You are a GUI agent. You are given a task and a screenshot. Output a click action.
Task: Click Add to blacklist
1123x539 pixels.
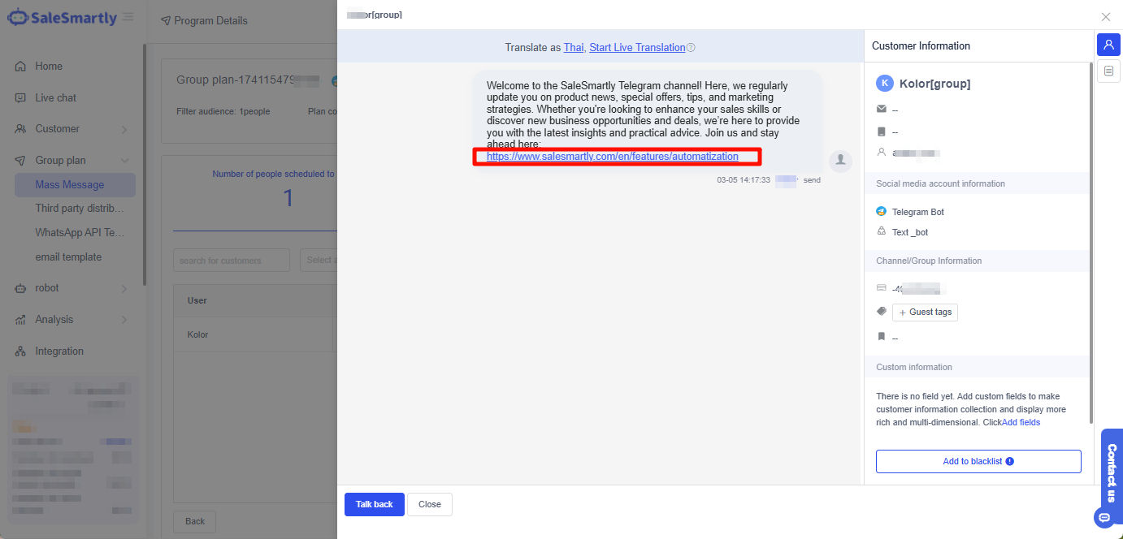978,461
